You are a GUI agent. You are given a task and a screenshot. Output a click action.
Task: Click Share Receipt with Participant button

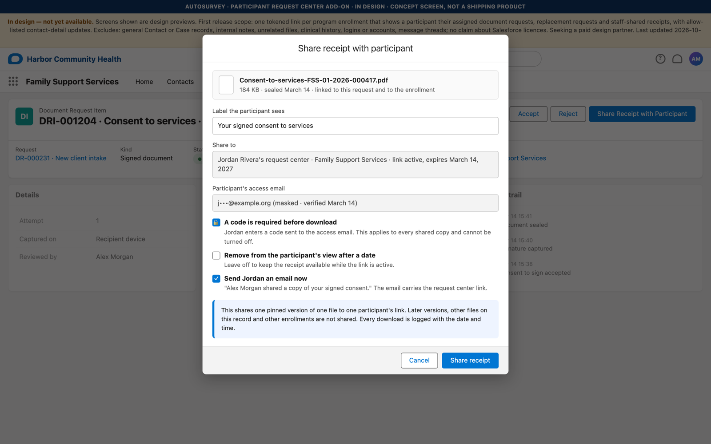tap(642, 114)
